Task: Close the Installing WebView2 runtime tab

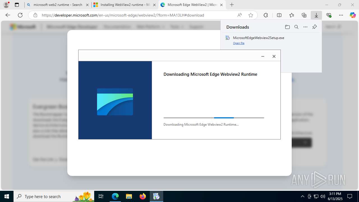Action: pyautogui.click(x=154, y=5)
